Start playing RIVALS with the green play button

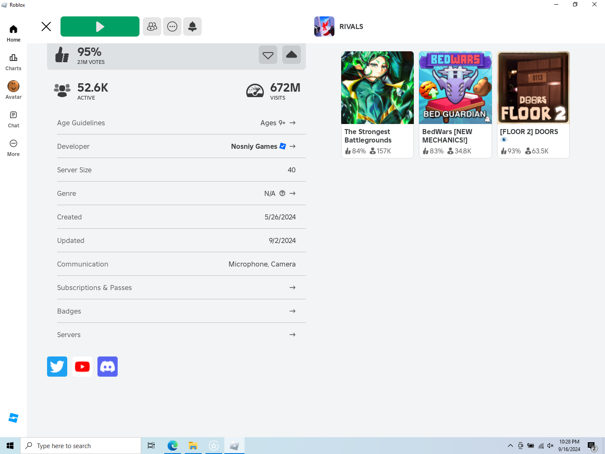click(x=100, y=26)
